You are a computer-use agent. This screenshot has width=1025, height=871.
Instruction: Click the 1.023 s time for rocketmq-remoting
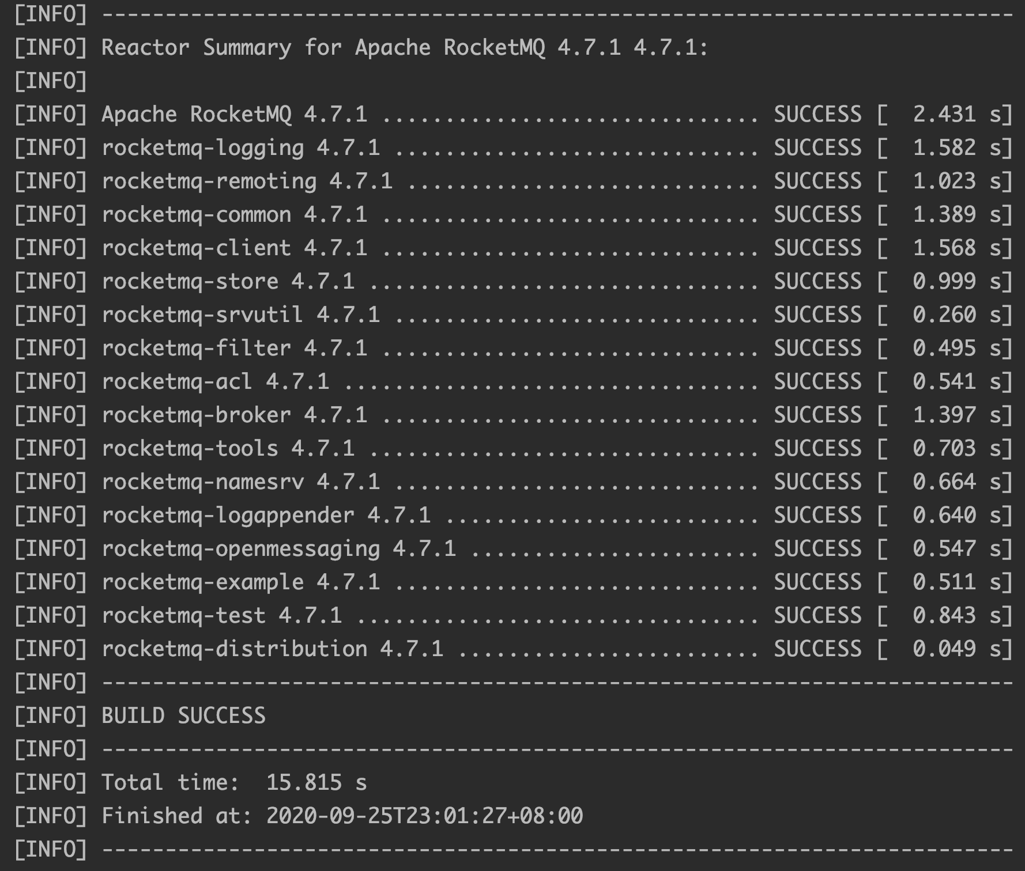pos(957,181)
